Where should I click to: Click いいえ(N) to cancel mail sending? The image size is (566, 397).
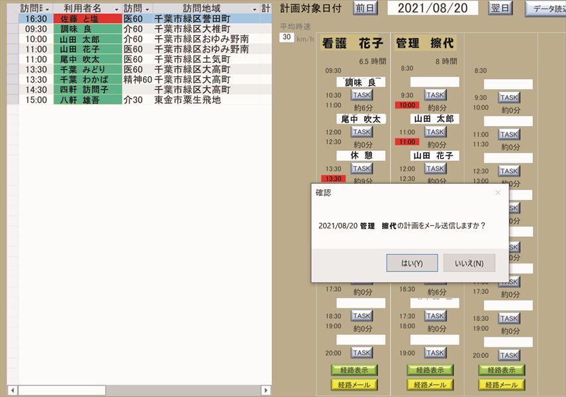pos(469,263)
